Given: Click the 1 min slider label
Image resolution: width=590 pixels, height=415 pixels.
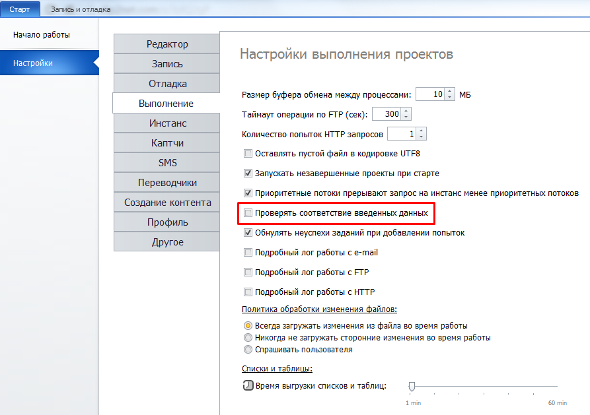Looking at the screenshot, I should pos(413,403).
